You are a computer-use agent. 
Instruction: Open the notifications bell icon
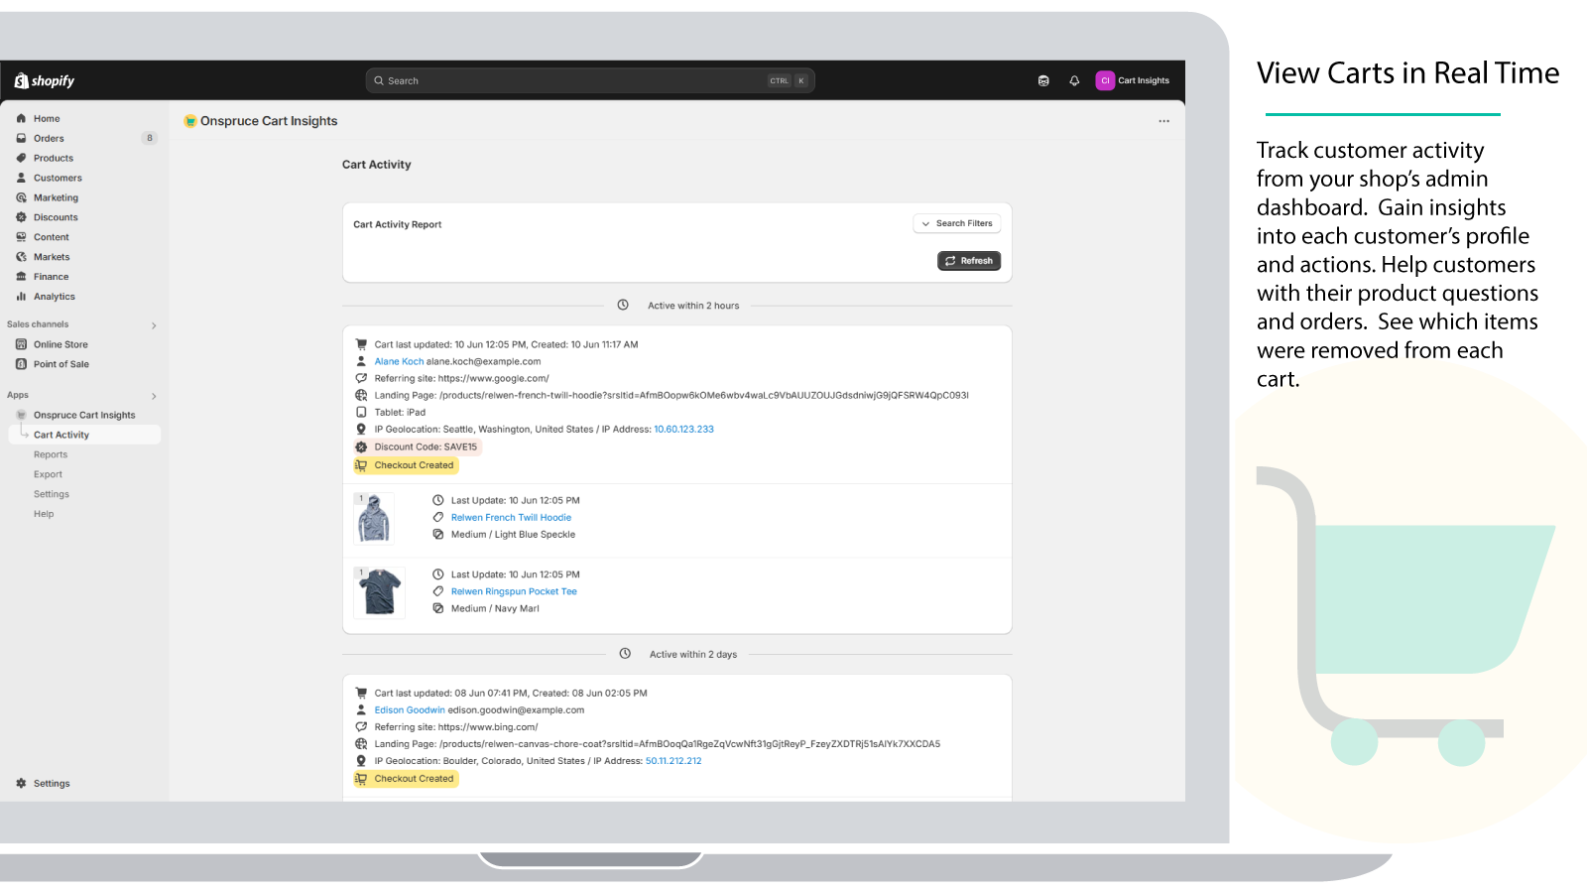coord(1074,81)
